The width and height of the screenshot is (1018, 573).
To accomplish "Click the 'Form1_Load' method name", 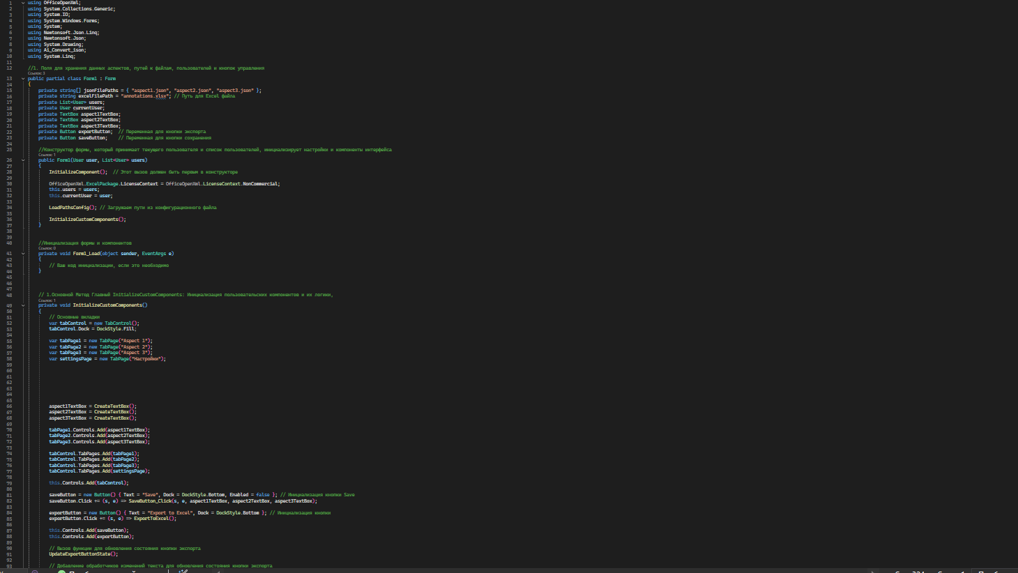I will tap(86, 254).
